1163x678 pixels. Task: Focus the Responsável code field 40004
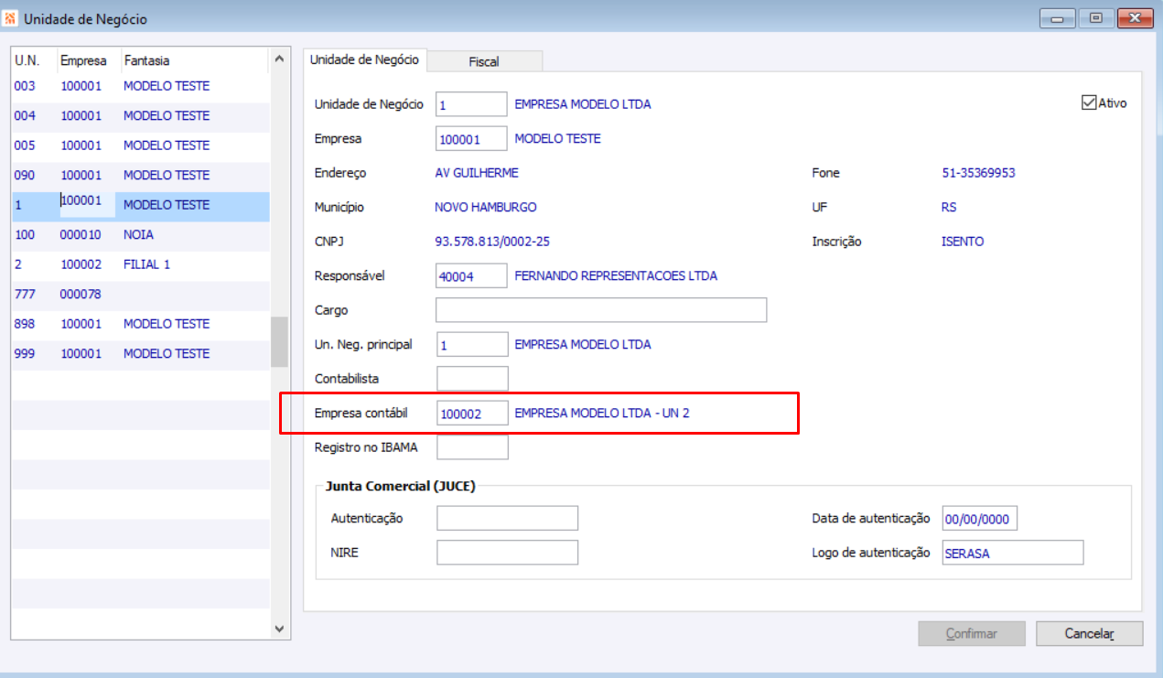(x=471, y=275)
